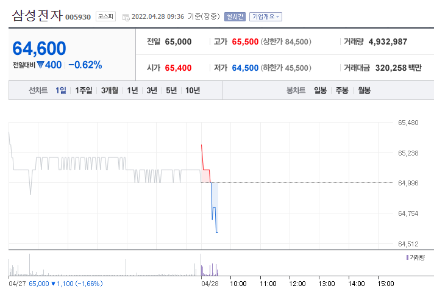The image size is (434, 297).
Task: Click the 64,512 y-axis label
Action: click(x=408, y=244)
